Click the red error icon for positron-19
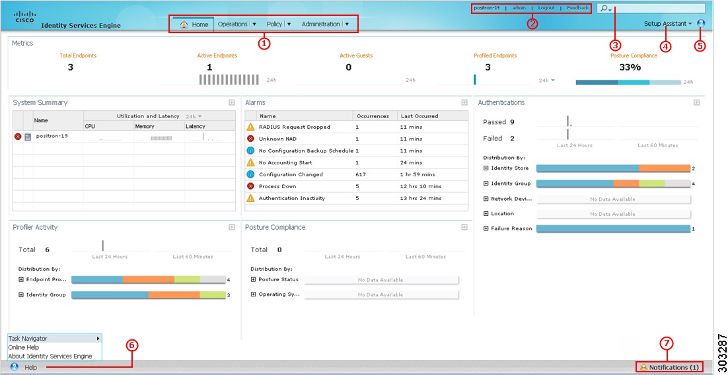The height and width of the screenshot is (375, 728). [18, 137]
